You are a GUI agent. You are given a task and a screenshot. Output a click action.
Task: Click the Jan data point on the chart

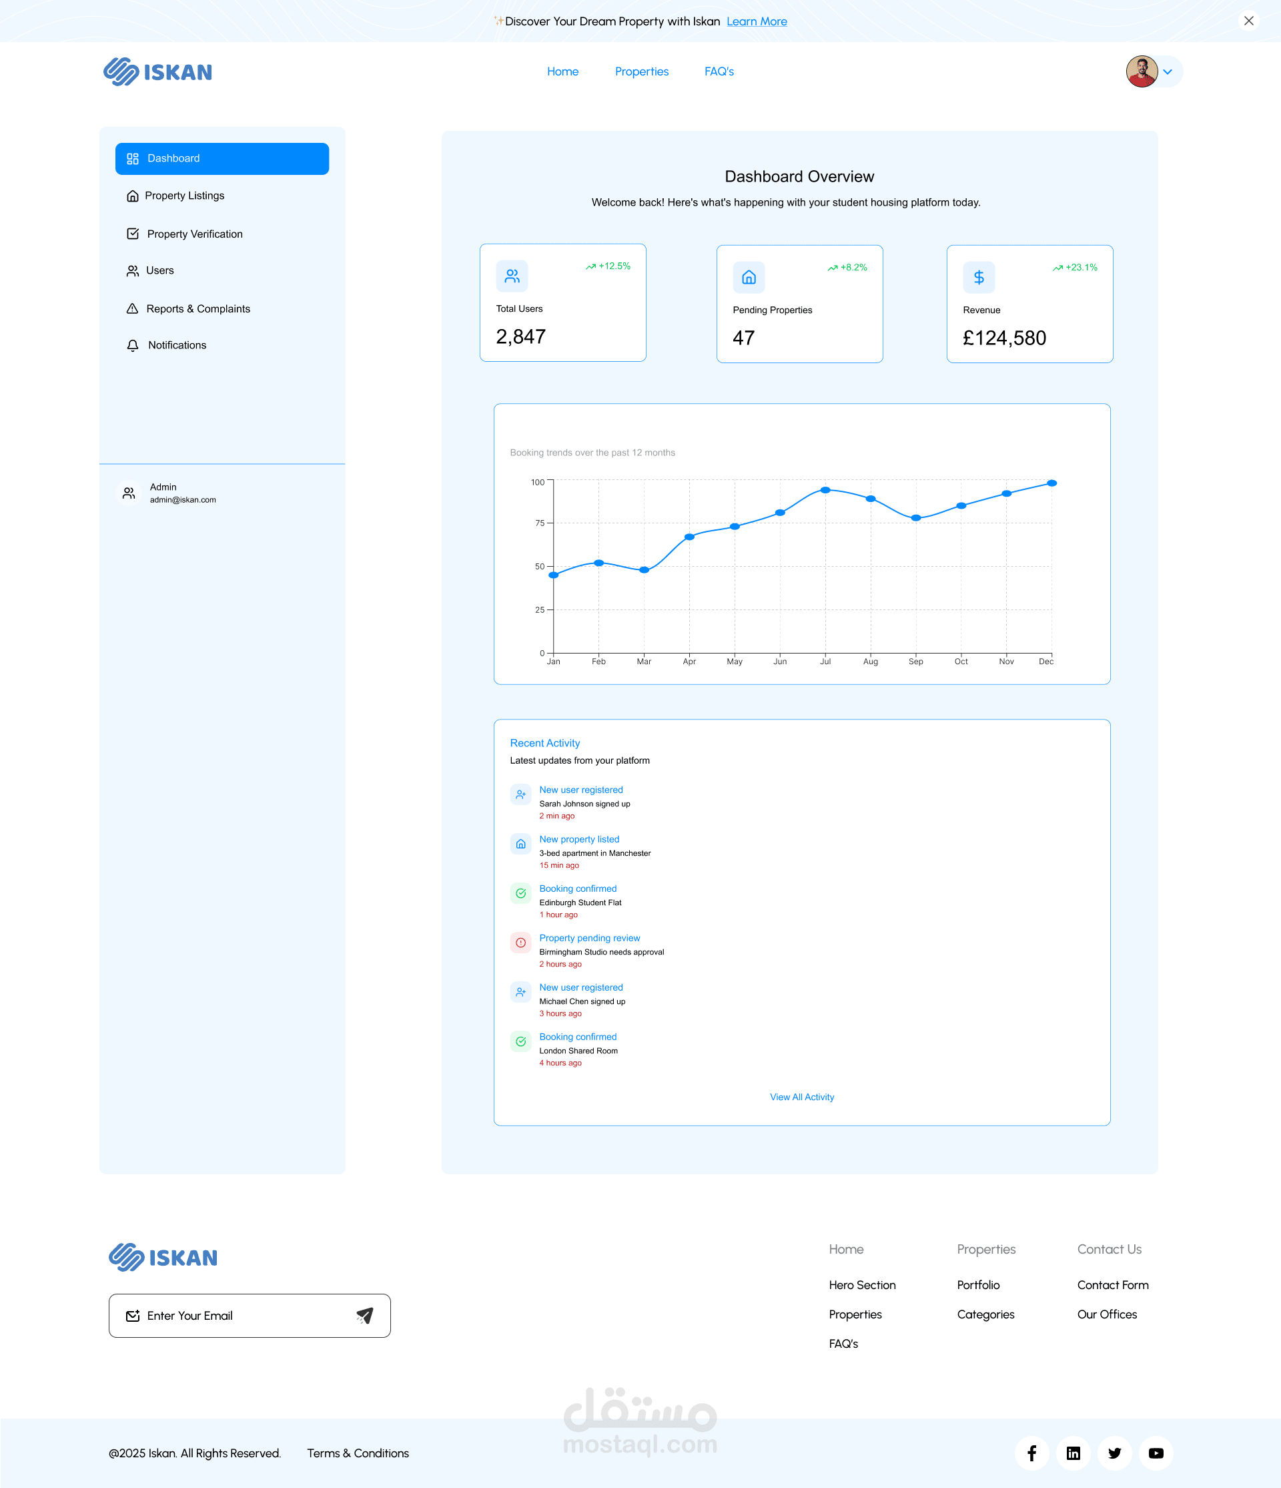pyautogui.click(x=553, y=575)
